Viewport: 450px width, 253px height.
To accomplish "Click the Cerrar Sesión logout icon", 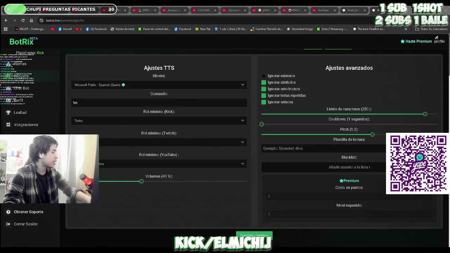I will pos(8,224).
